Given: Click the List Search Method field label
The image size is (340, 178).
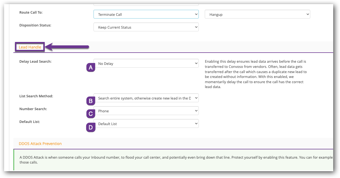Looking at the screenshot, I should (36, 96).
